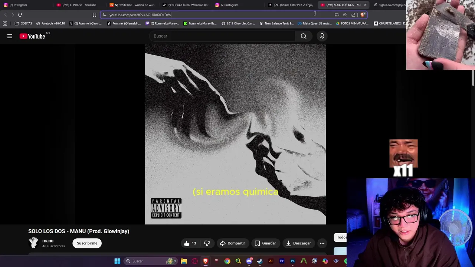The width and height of the screenshot is (475, 267).
Task: Dislike the video with thumbs down
Action: coord(207,243)
